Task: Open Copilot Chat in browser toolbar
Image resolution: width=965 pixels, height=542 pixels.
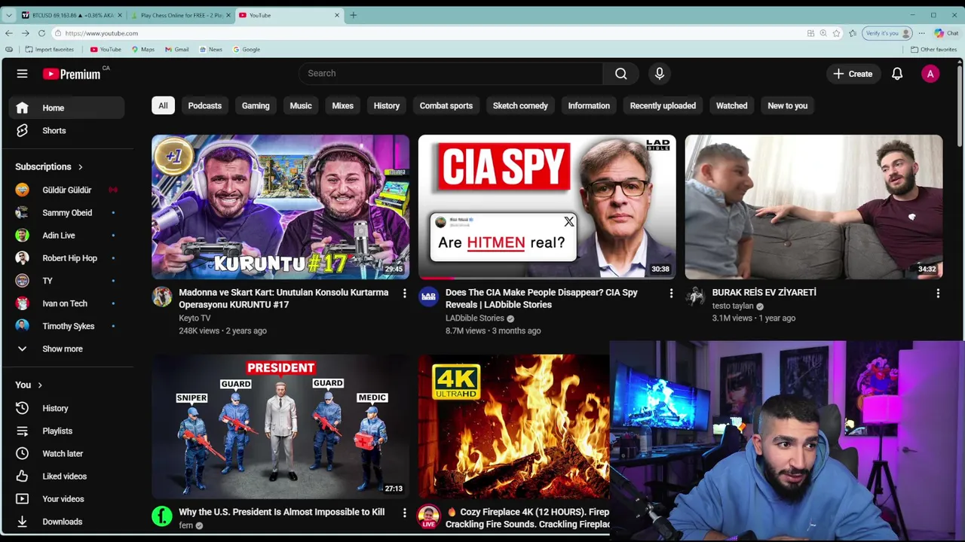Action: point(945,33)
